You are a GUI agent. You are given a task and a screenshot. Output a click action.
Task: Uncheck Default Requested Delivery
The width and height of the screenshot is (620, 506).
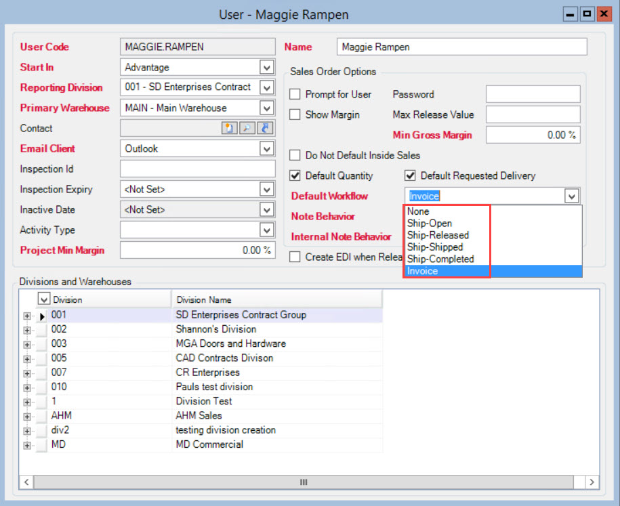click(x=410, y=176)
